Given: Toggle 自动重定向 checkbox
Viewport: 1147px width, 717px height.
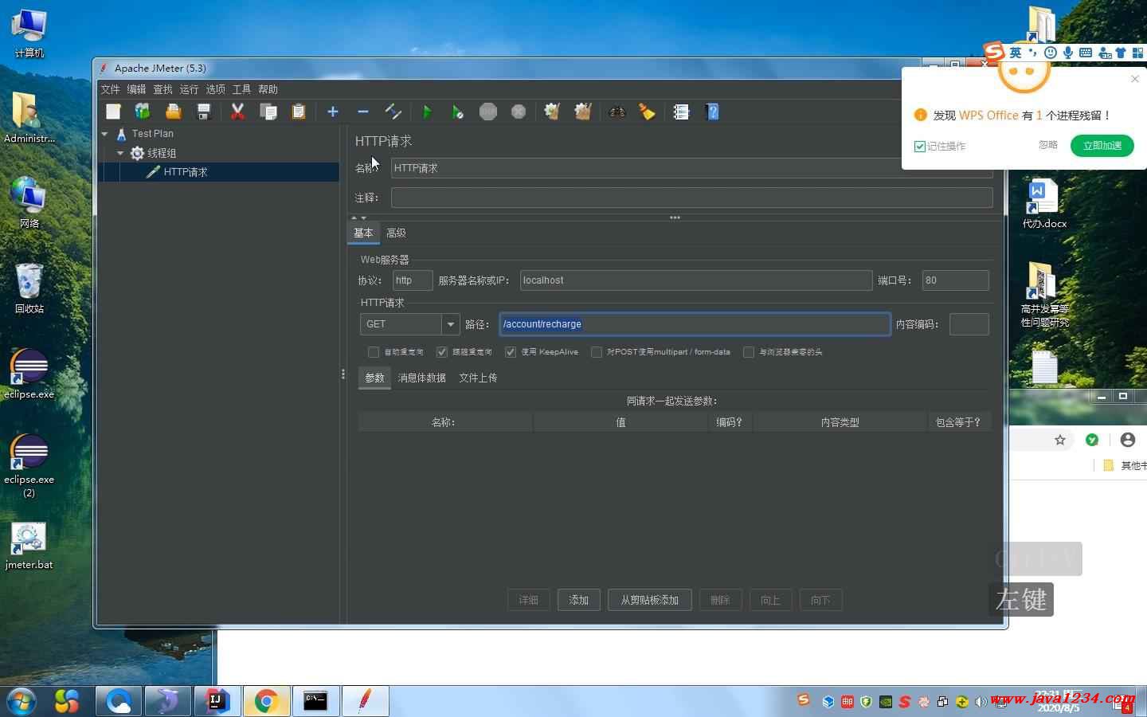Looking at the screenshot, I should coord(374,352).
